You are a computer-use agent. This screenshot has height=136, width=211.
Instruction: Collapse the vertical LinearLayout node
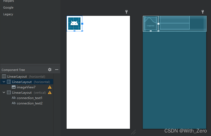[x=4, y=93]
